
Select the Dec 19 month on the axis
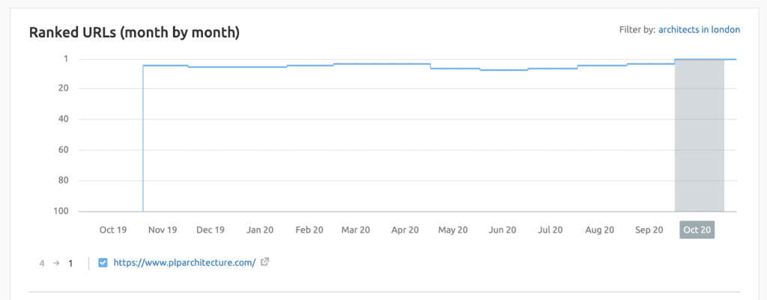[210, 230]
